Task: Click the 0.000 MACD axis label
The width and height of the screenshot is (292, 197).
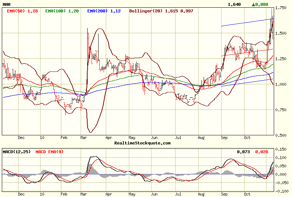Action: click(281, 174)
